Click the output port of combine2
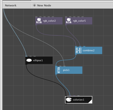 pos(76,55)
